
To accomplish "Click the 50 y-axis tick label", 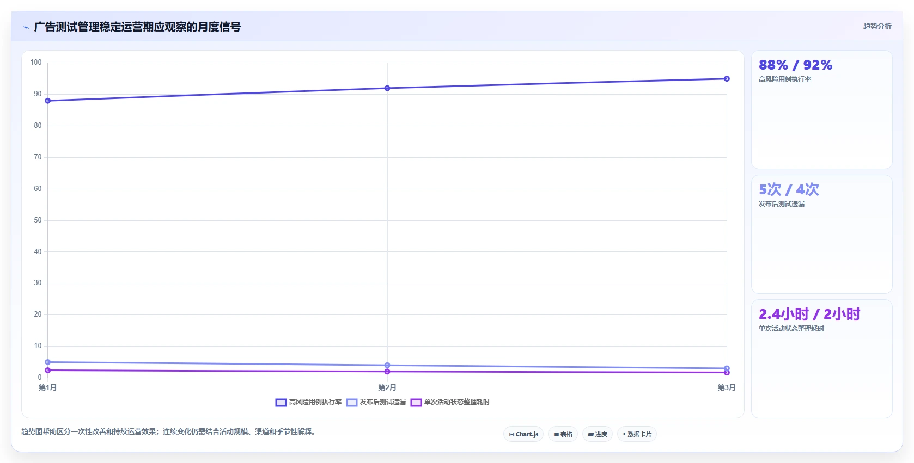I will tap(38, 220).
